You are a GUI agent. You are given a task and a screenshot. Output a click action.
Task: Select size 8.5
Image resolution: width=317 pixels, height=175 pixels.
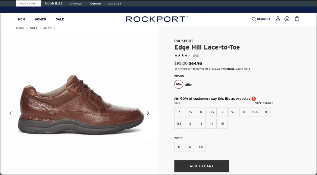point(212,112)
